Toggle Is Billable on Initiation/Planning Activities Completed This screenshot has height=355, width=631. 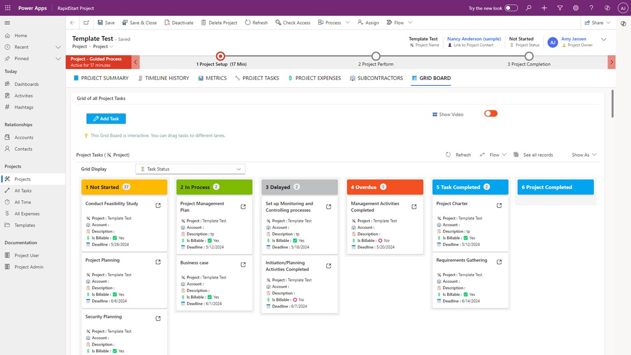pyautogui.click(x=295, y=300)
